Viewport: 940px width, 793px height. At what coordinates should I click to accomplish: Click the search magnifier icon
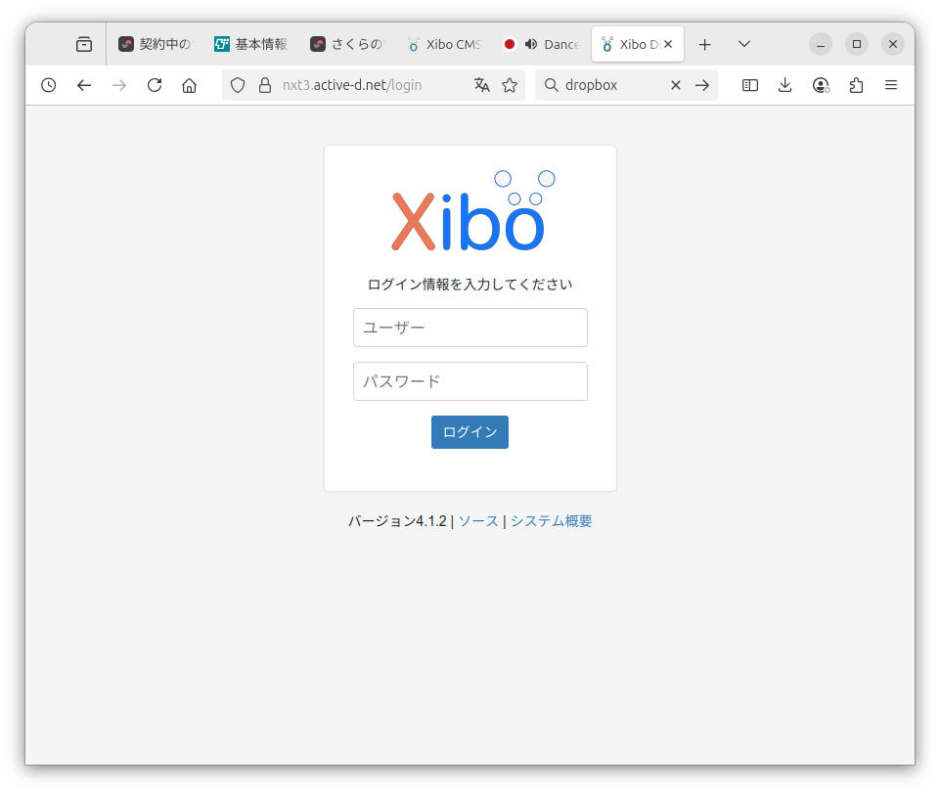coord(551,85)
